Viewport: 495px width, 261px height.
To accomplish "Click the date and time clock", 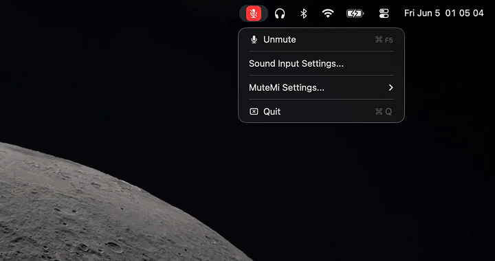I will tap(444, 13).
